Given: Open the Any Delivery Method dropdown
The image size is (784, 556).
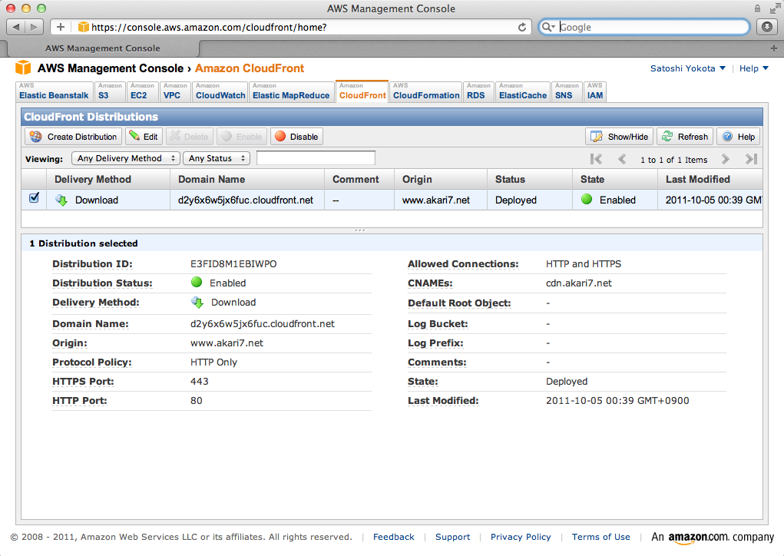Looking at the screenshot, I should [125, 158].
